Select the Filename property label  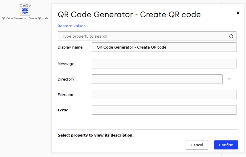click(66, 95)
